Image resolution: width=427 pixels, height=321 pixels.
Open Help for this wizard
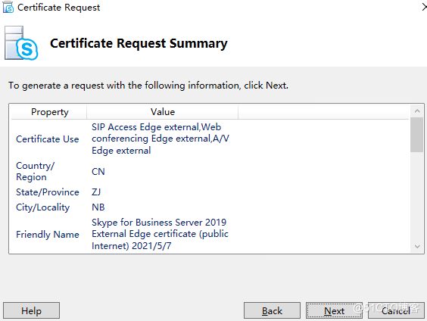pyautogui.click(x=31, y=310)
